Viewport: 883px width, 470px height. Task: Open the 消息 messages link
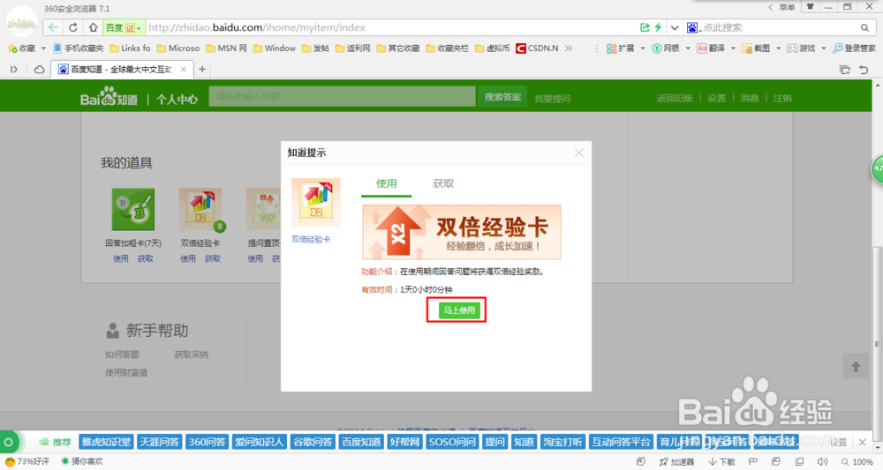pyautogui.click(x=750, y=98)
